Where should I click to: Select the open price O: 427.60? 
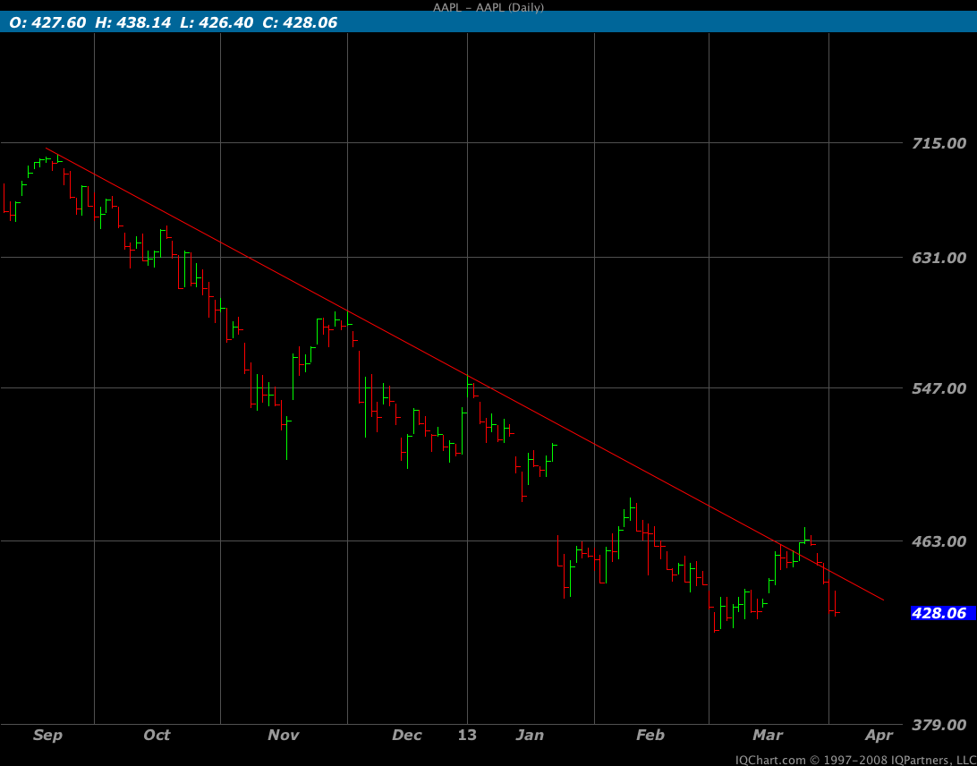point(47,23)
